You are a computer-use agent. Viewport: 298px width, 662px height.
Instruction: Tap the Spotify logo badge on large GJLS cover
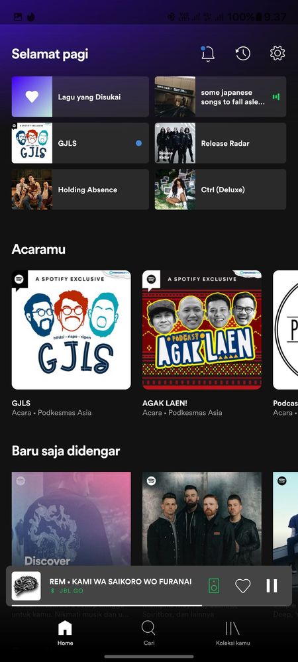(19, 280)
